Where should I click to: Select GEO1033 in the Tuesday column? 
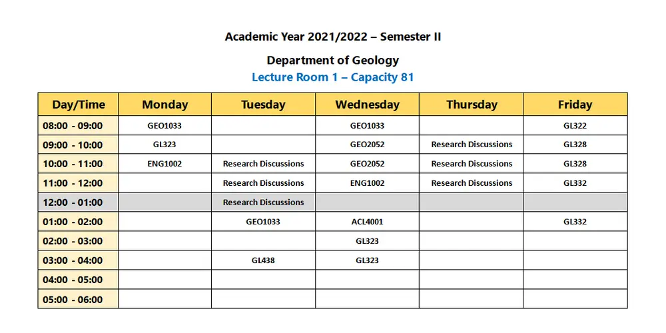click(263, 222)
